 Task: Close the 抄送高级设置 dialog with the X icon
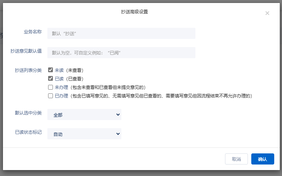tap(267, 13)
